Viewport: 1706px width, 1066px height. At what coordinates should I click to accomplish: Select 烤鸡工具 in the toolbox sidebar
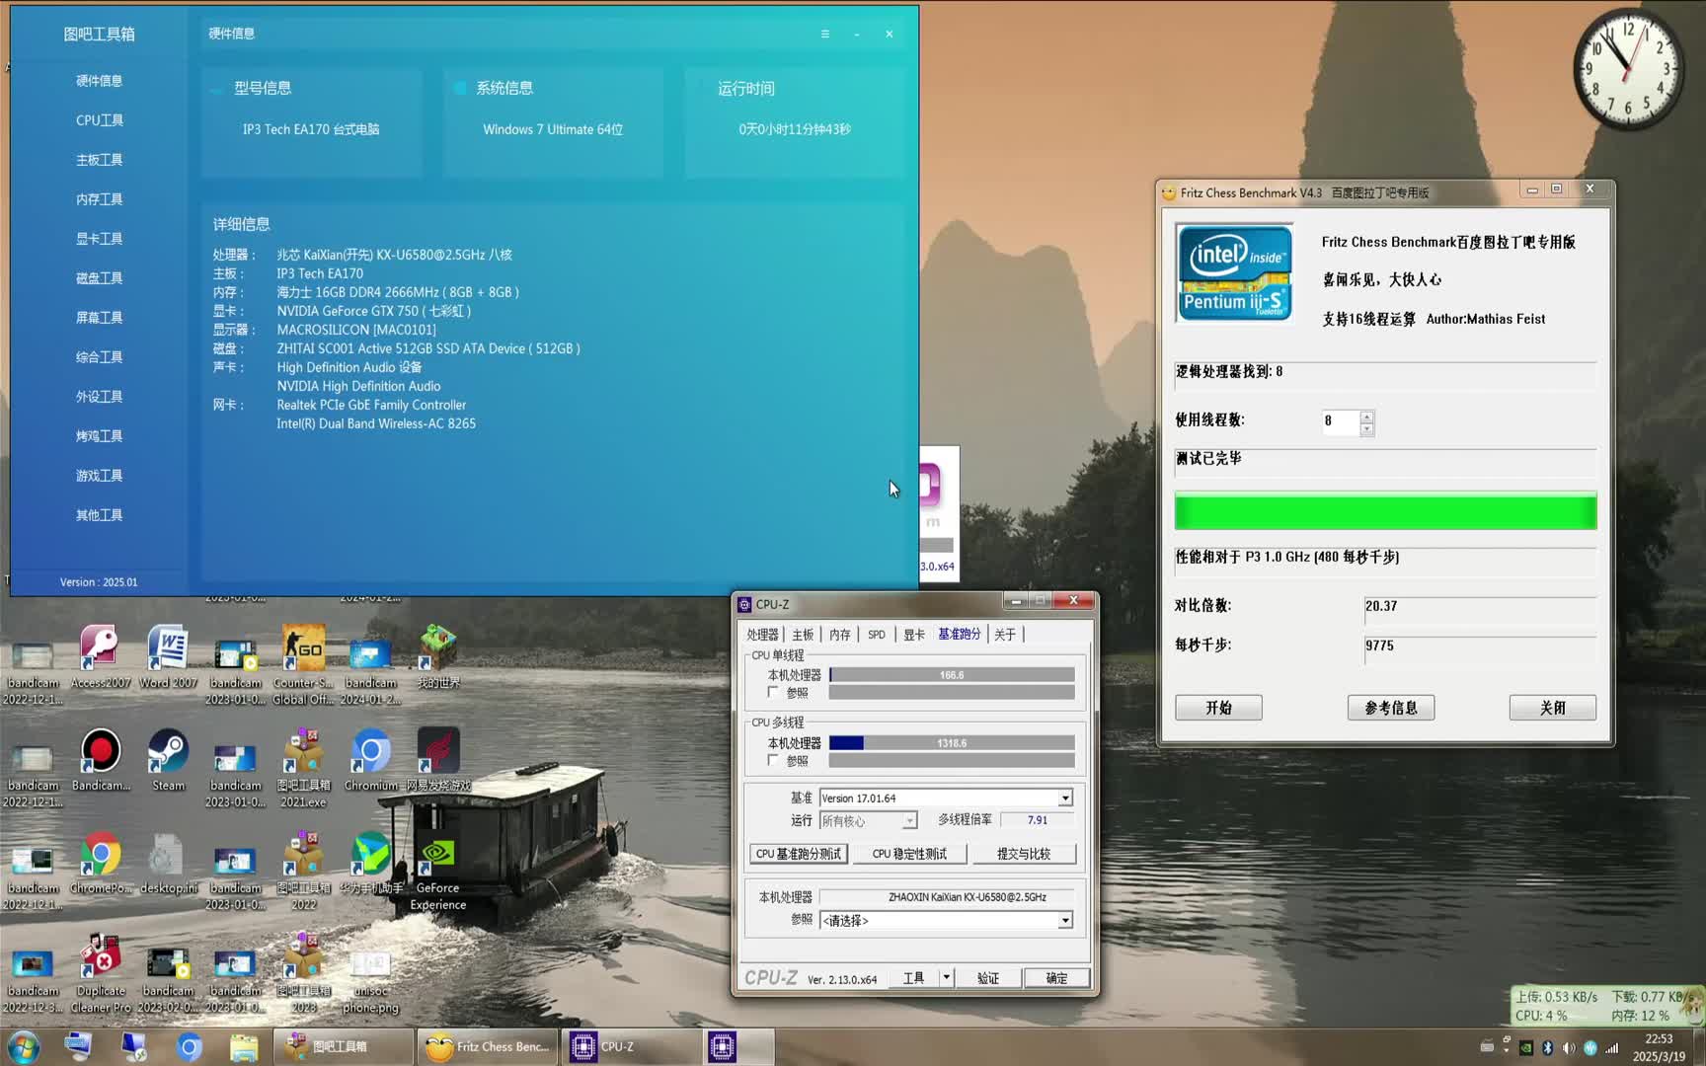(99, 435)
